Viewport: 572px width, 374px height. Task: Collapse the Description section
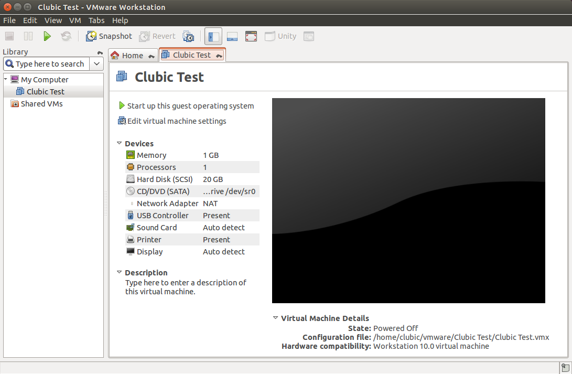(119, 273)
